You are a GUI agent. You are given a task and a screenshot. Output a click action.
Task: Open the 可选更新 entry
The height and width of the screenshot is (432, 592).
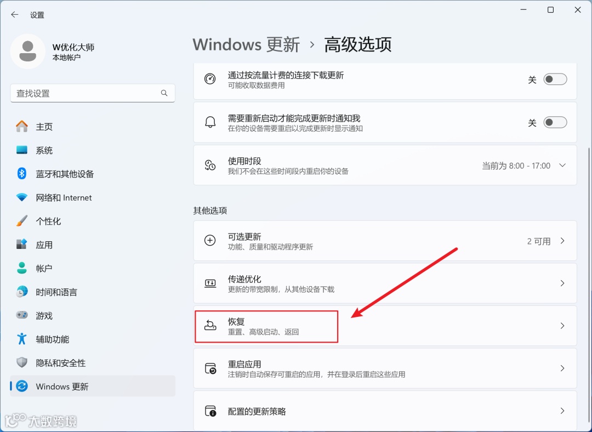coord(385,241)
